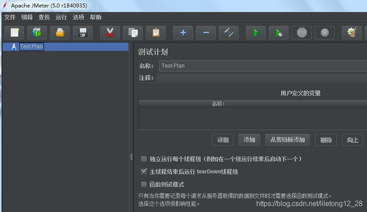Image resolution: width=367 pixels, height=212 pixels.
Task: Click the 删除 button
Action: click(326, 140)
